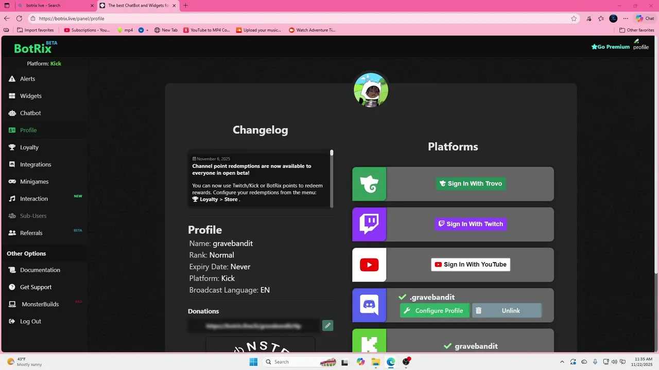This screenshot has height=370, width=659.
Task: Click the Get Support question mark icon
Action: [12, 287]
